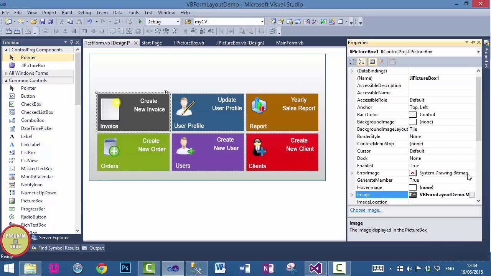491x276 pixels.
Task: Click the BackgroundImage (none) swatch
Action: [x=413, y=122]
